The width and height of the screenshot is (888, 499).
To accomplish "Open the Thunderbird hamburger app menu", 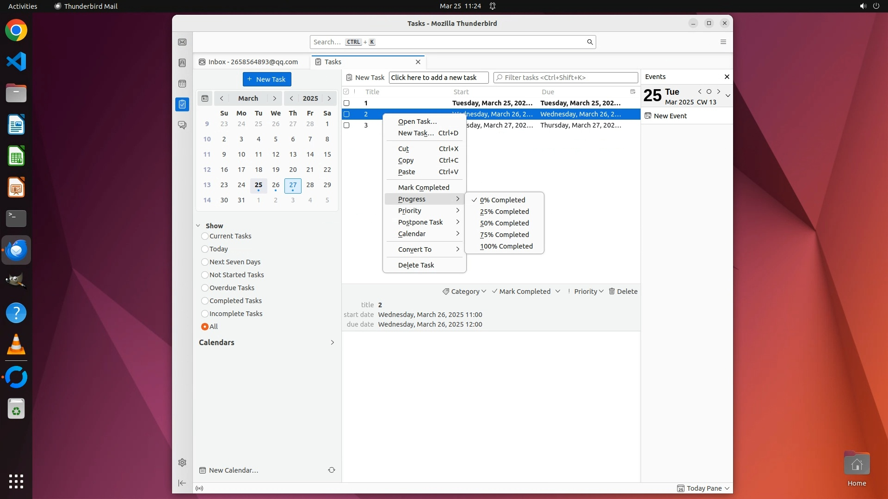I will coord(723,42).
